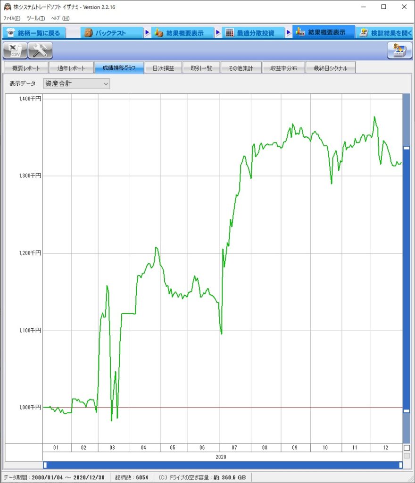The image size is (415, 483).
Task: Click the left handle of horizontal date range bar
Action: point(45,465)
